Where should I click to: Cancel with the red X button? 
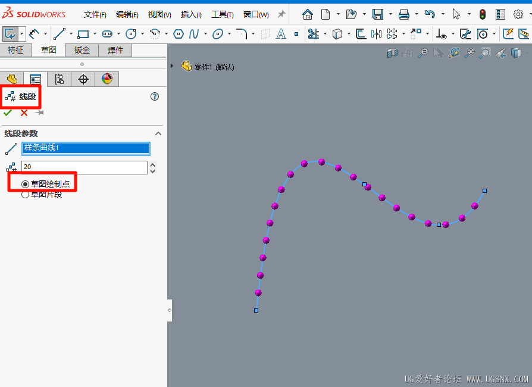[24, 113]
